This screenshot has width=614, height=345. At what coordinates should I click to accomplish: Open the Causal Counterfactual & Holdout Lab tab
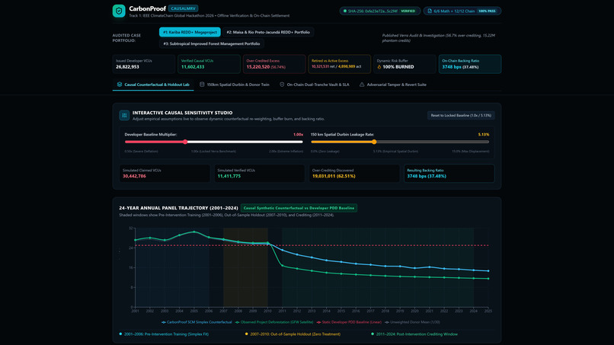click(153, 85)
